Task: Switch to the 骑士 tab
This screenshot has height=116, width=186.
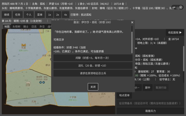Action: (26, 27)
